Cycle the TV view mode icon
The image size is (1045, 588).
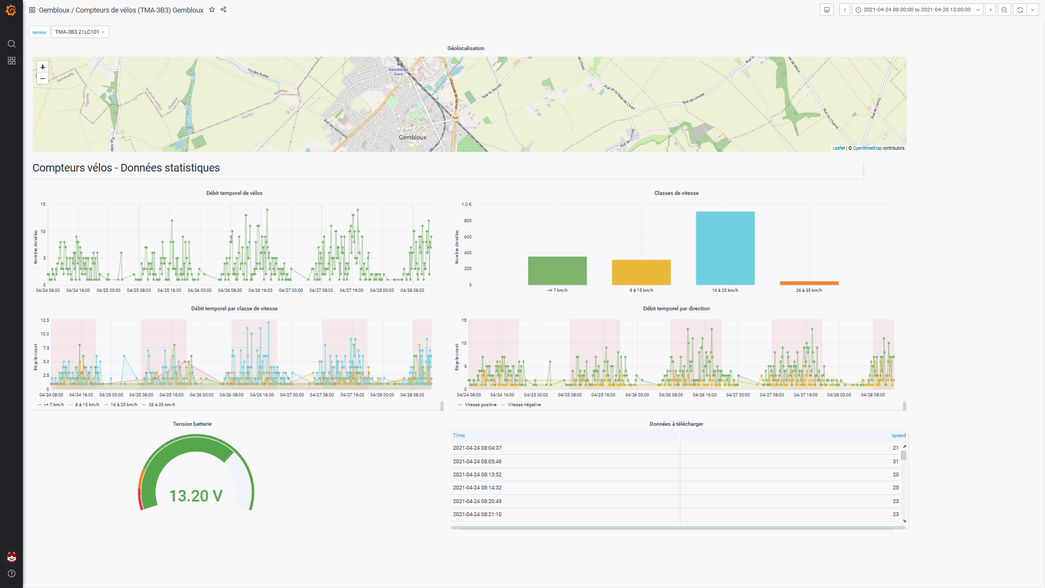(826, 10)
